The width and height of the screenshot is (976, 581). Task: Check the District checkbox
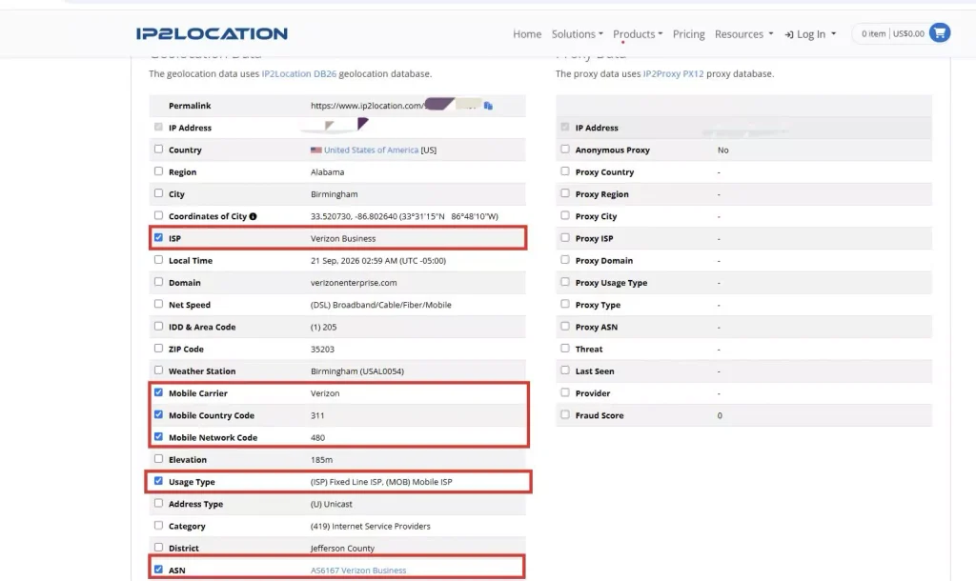pos(159,548)
